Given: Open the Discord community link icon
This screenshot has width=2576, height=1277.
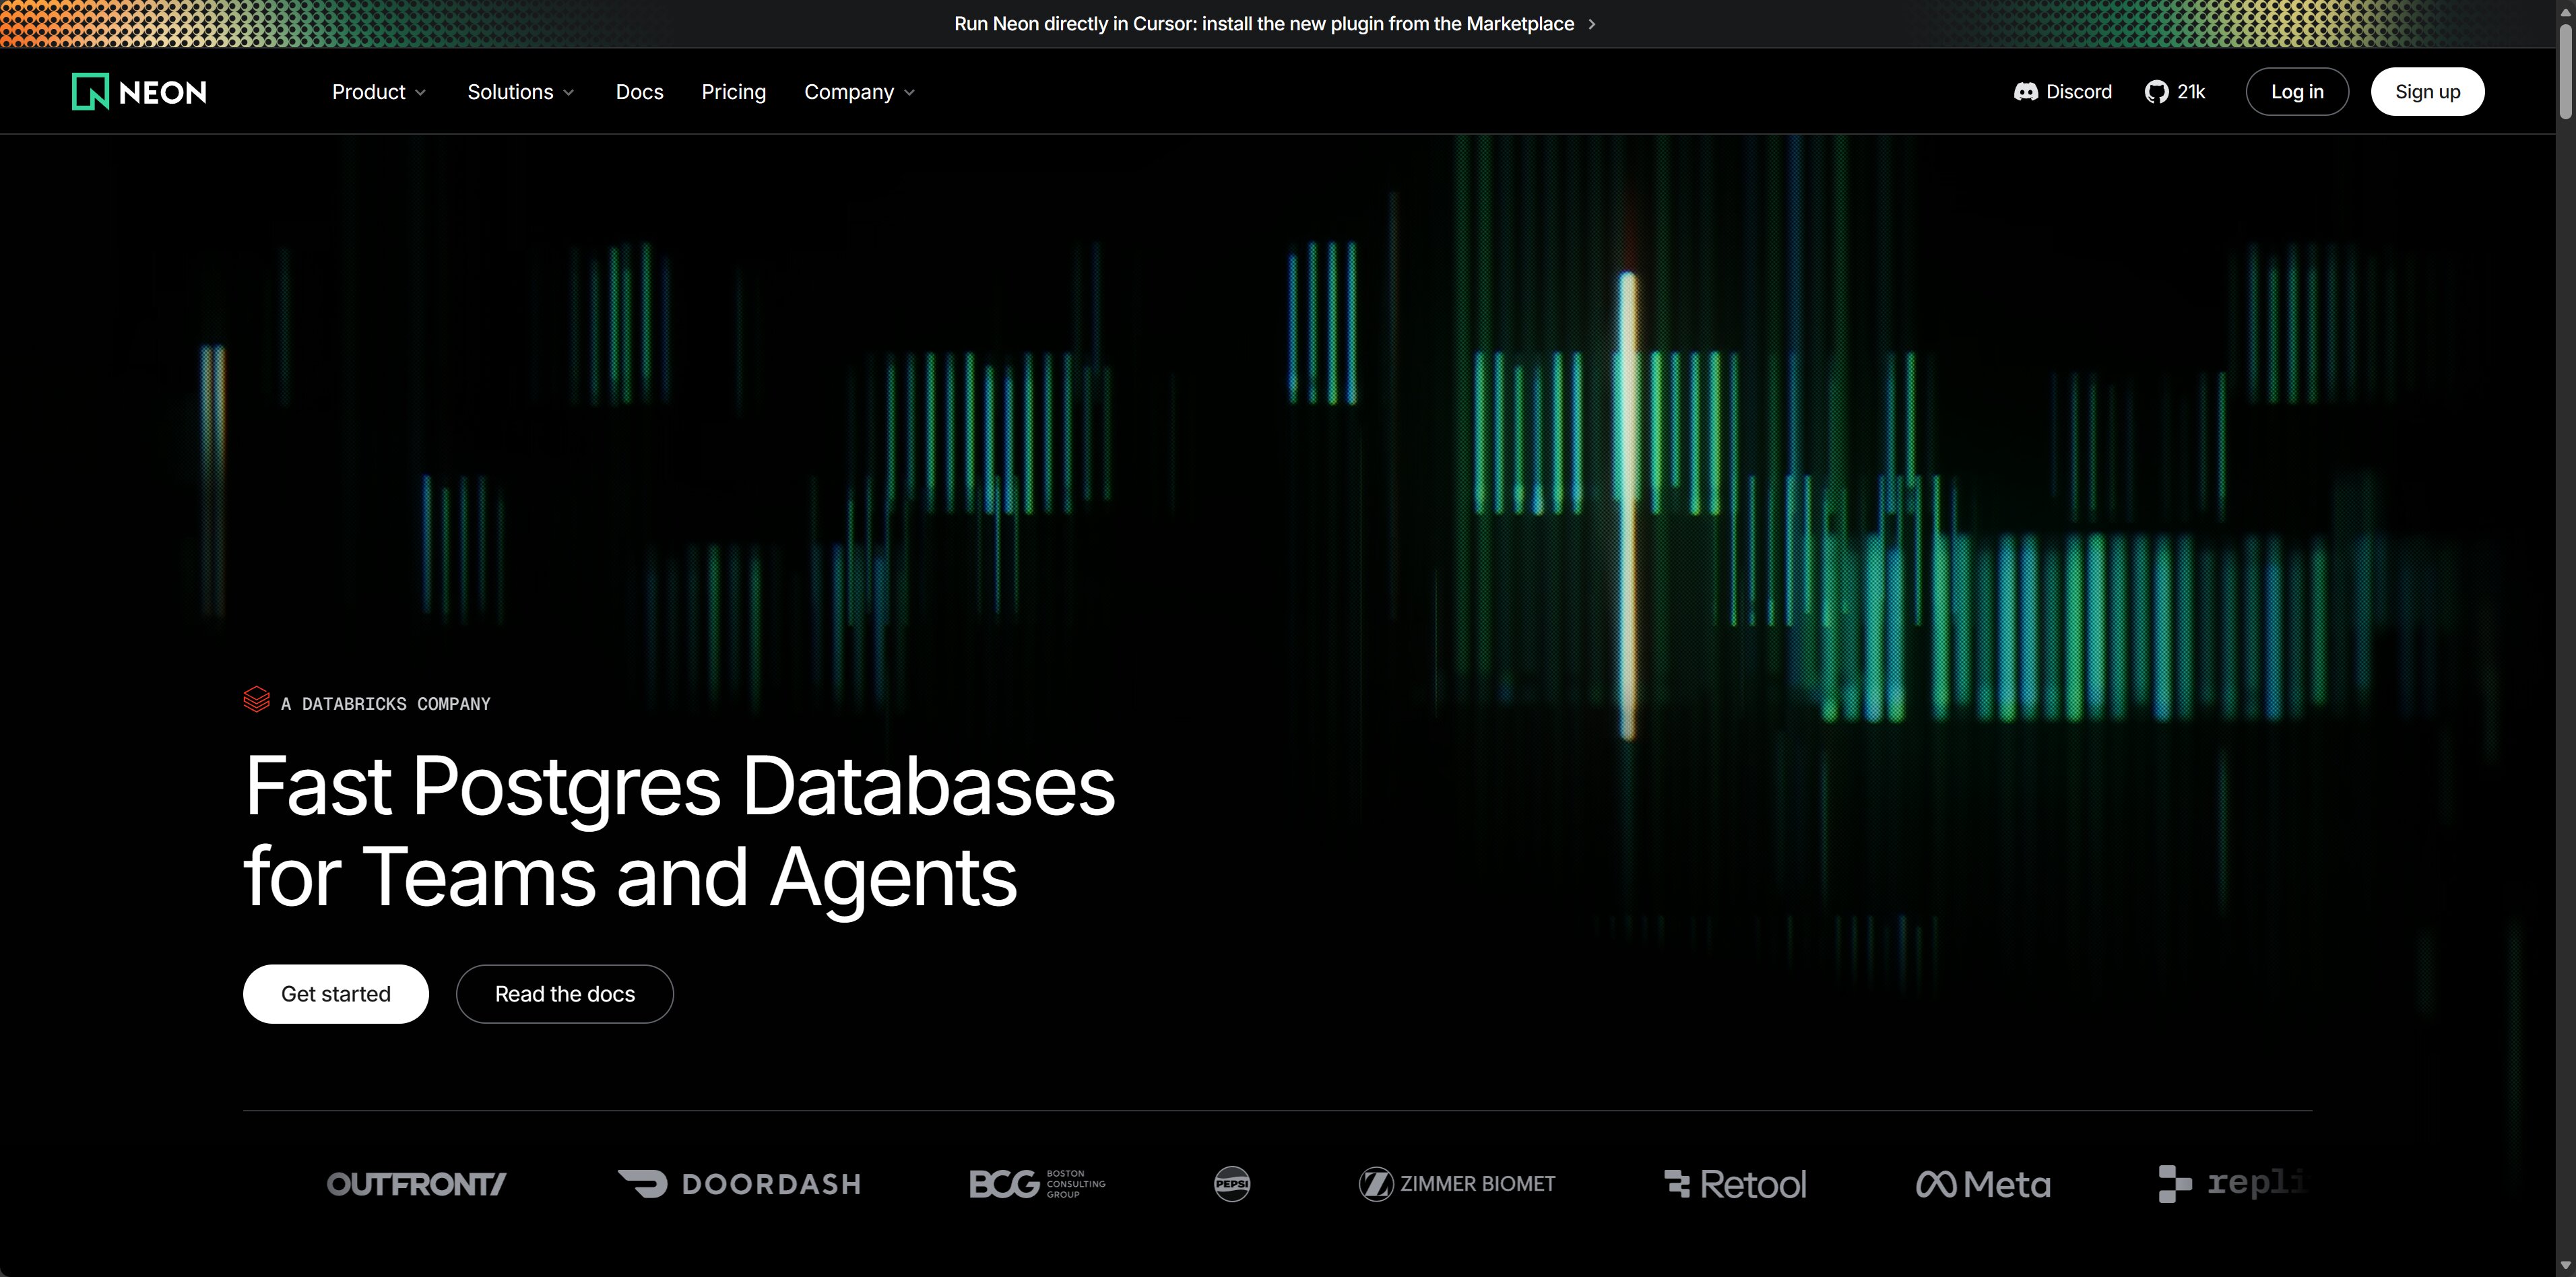Looking at the screenshot, I should pos(2025,92).
